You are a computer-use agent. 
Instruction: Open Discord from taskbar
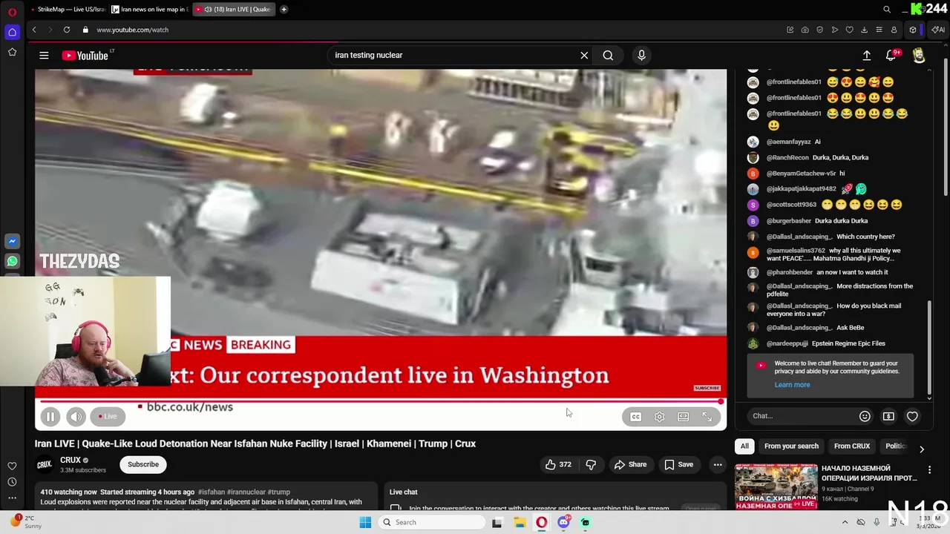tap(563, 522)
